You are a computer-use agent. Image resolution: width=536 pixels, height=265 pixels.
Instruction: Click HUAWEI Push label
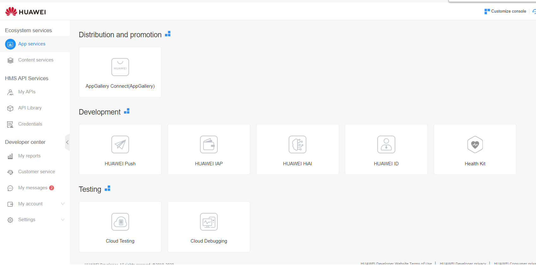click(120, 164)
